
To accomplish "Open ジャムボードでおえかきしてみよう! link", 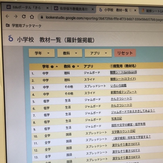I will 133,111.
